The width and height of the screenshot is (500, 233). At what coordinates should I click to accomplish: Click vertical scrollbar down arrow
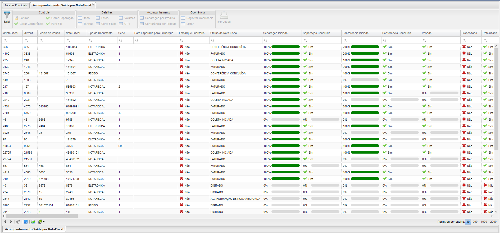[497, 212]
